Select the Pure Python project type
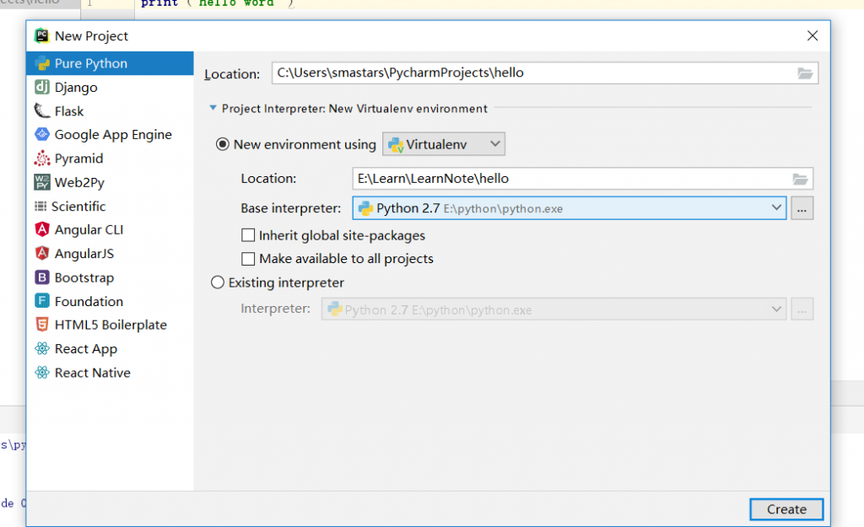 [110, 63]
